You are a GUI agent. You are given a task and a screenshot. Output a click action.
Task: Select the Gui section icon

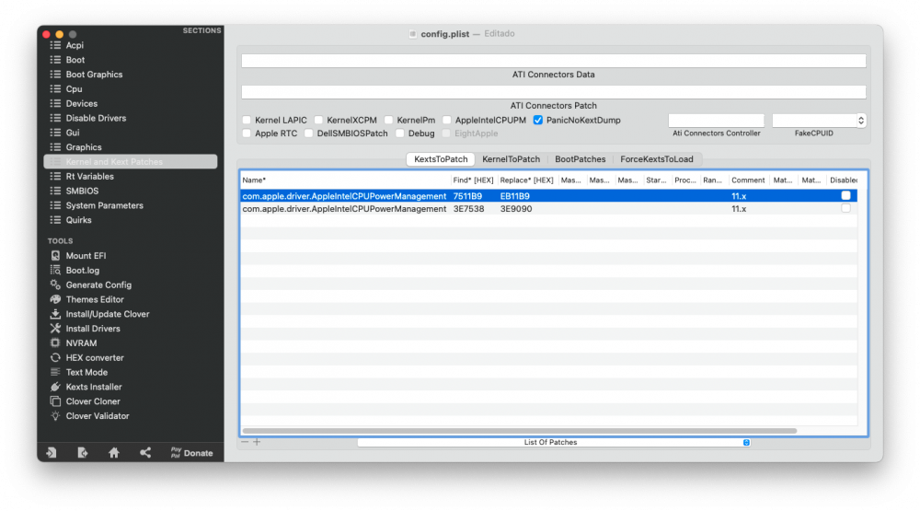55,133
